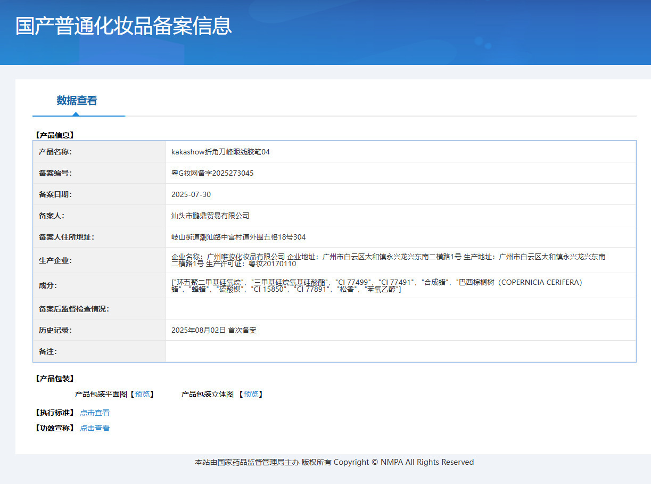Click the filing number 粤G妆网备字2025273045

(x=212, y=173)
